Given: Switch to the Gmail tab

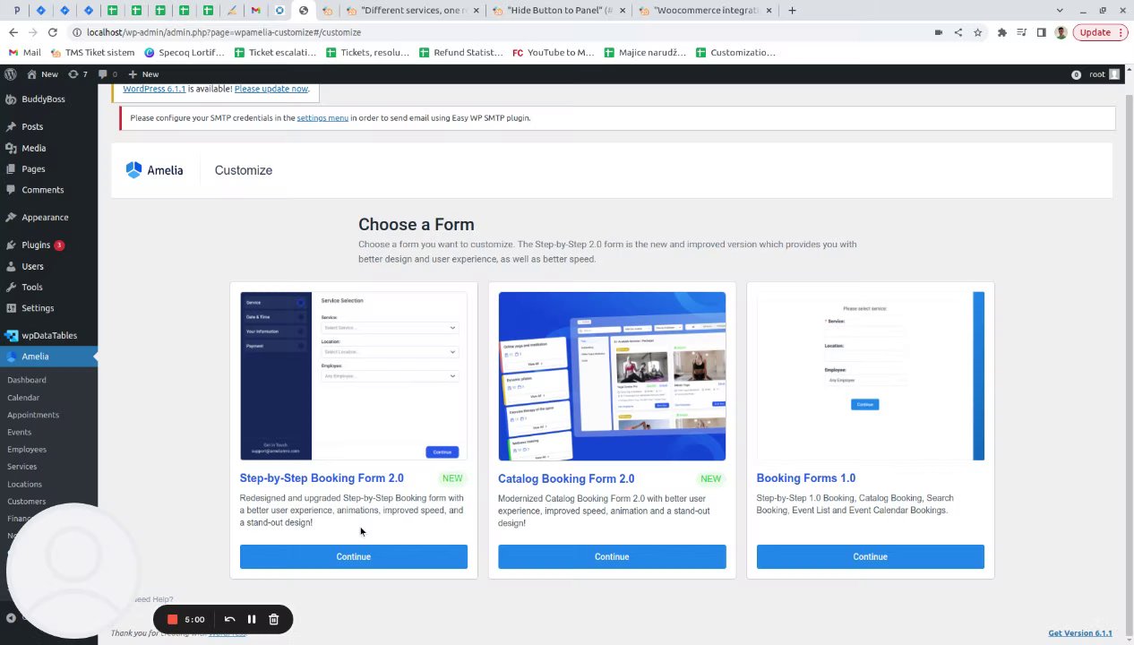Looking at the screenshot, I should tap(255, 11).
